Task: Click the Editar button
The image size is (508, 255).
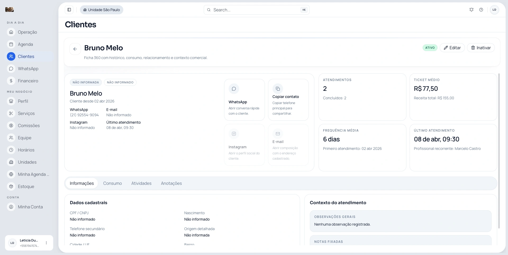Action: click(452, 48)
